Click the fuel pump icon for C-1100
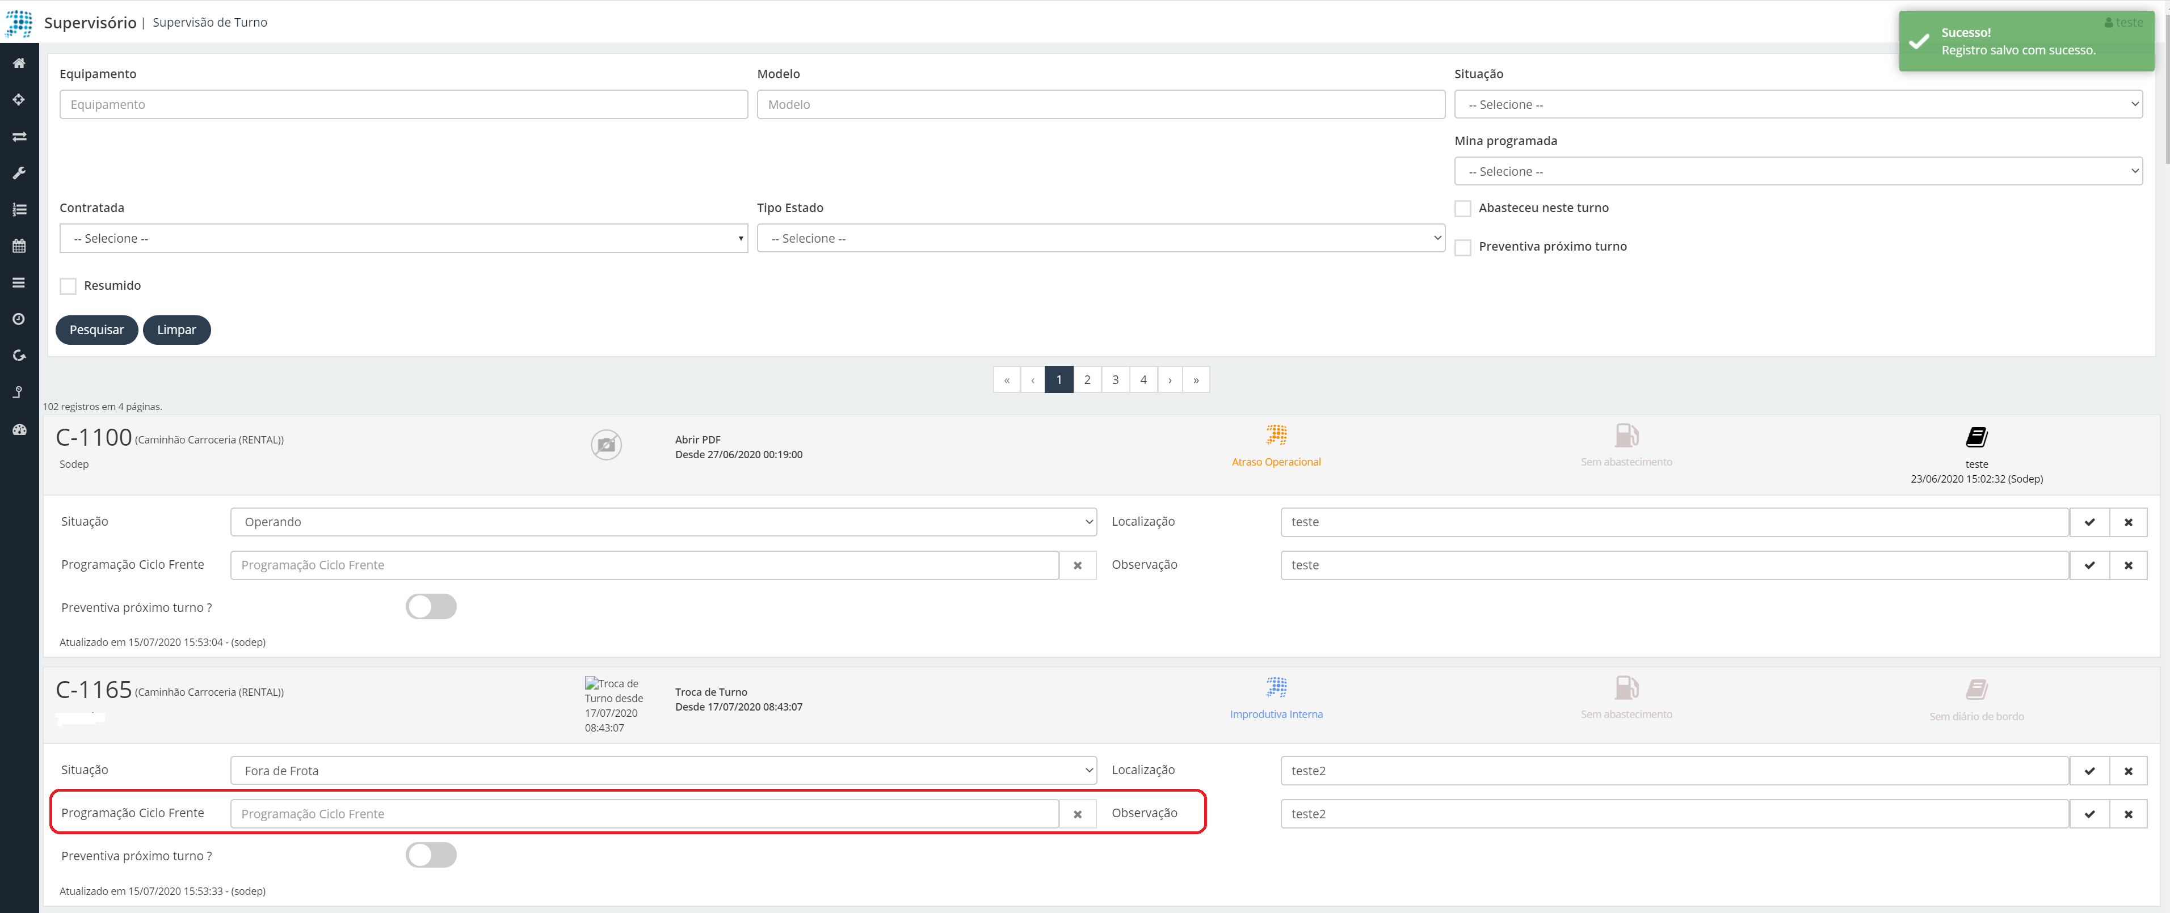Screen dimensions: 2170x913 point(1626,435)
